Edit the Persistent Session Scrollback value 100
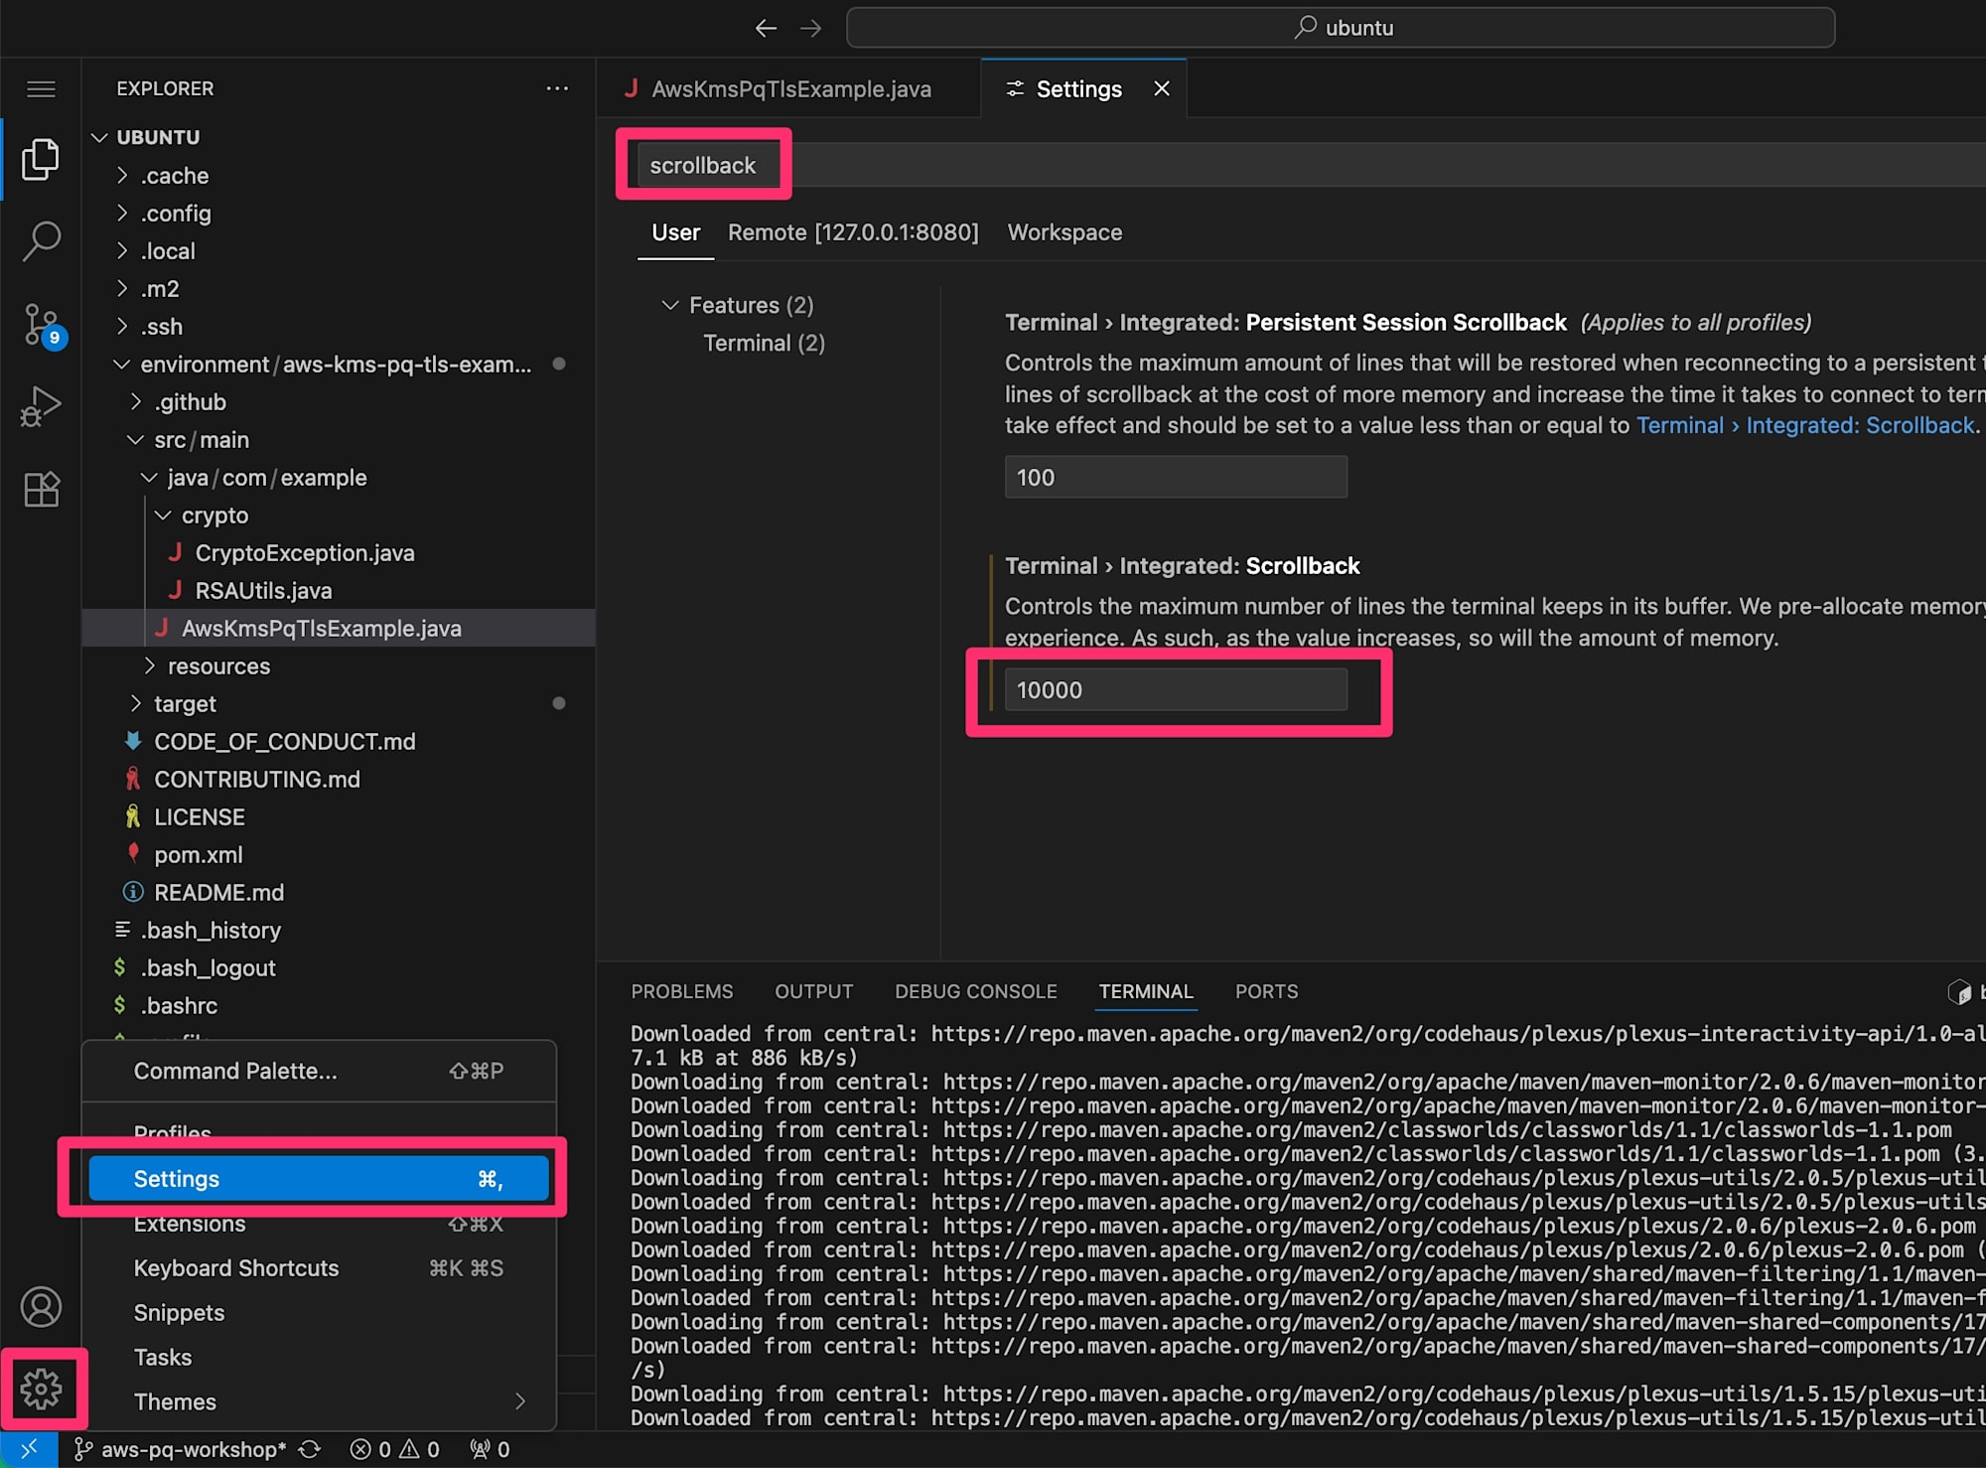Viewport: 1986px width, 1468px height. coord(1176,478)
